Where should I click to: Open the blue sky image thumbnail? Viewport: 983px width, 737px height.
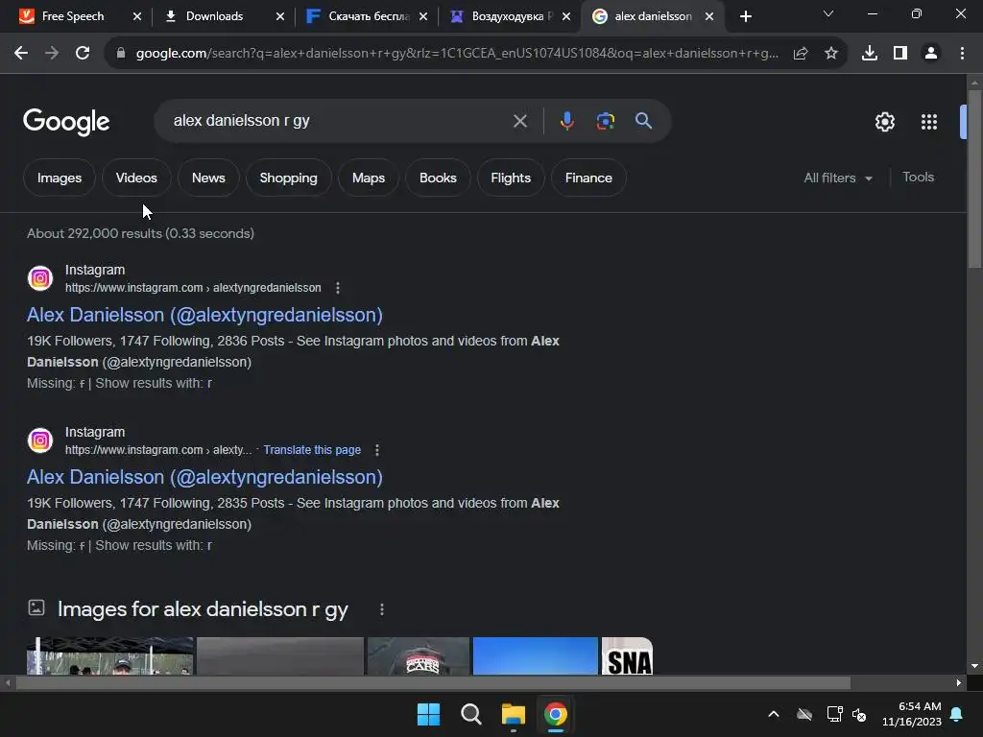(536, 656)
